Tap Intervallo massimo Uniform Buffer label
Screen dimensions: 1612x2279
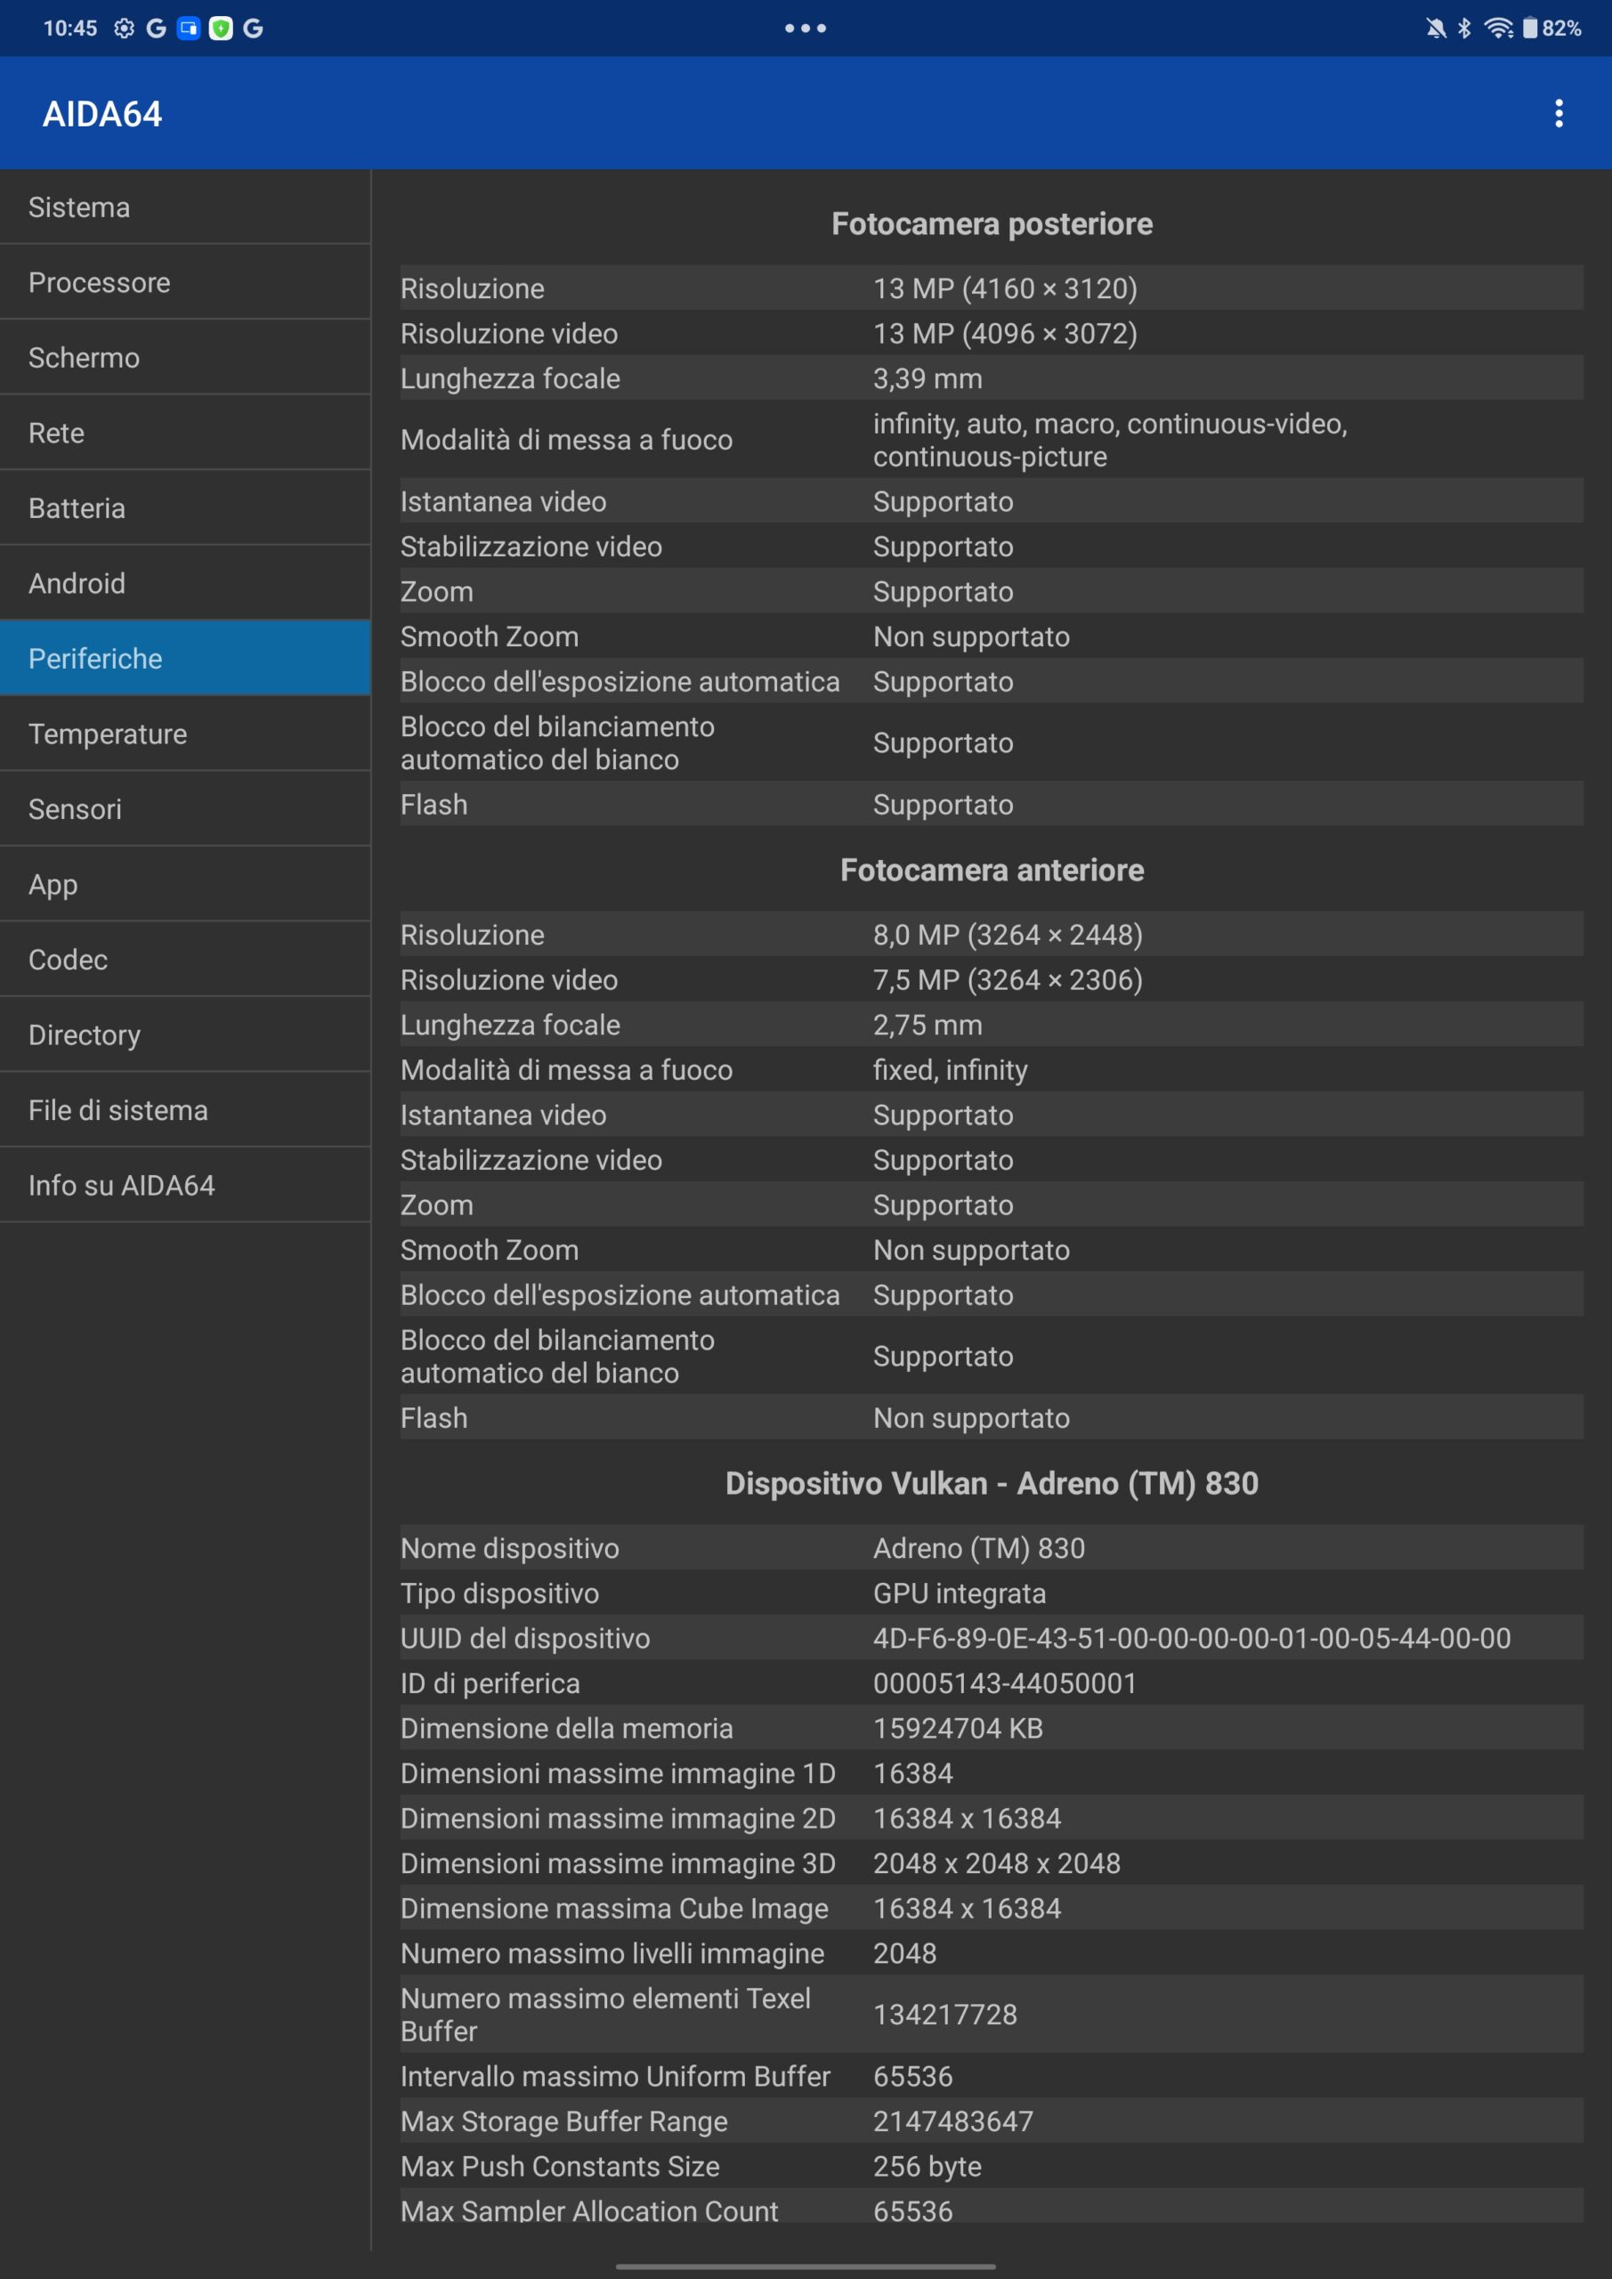(614, 2075)
